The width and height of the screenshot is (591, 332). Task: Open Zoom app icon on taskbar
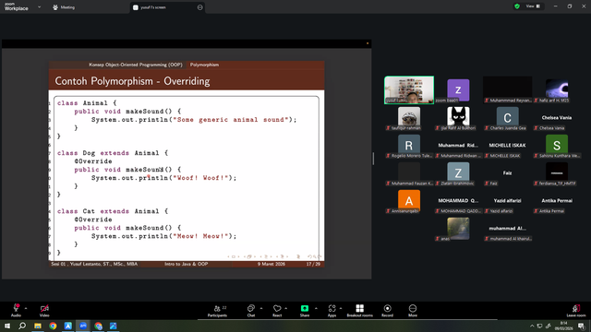[x=83, y=326]
